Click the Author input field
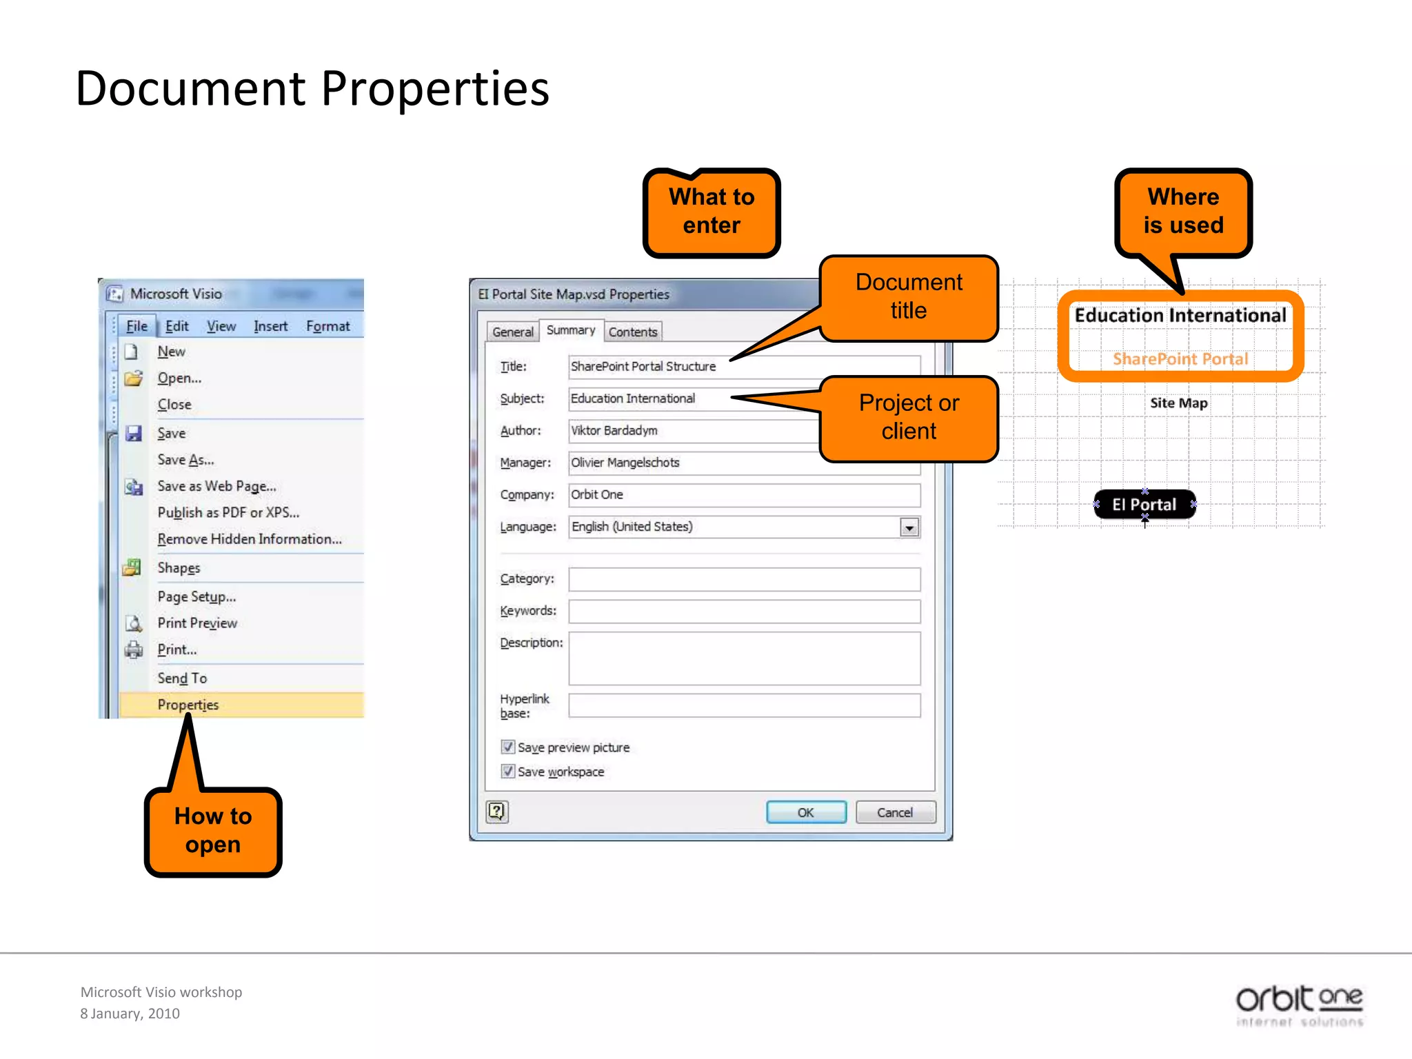Image resolution: width=1412 pixels, height=1059 pixels. (x=744, y=431)
